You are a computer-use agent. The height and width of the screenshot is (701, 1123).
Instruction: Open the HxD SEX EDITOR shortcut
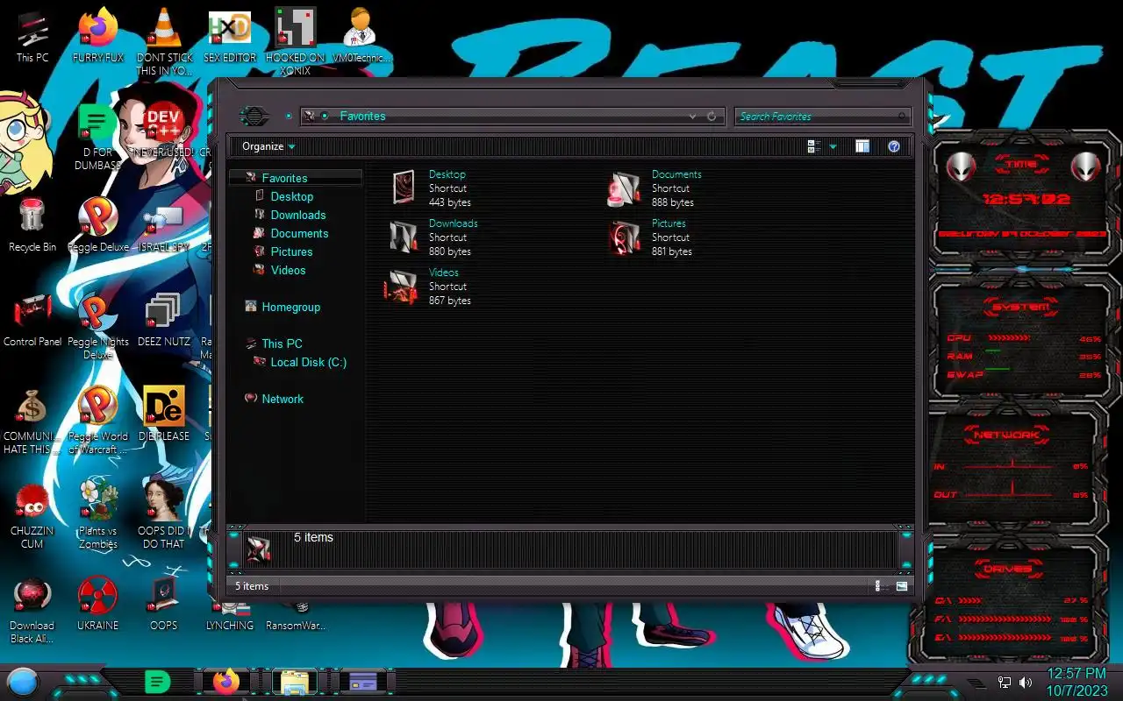(230, 35)
